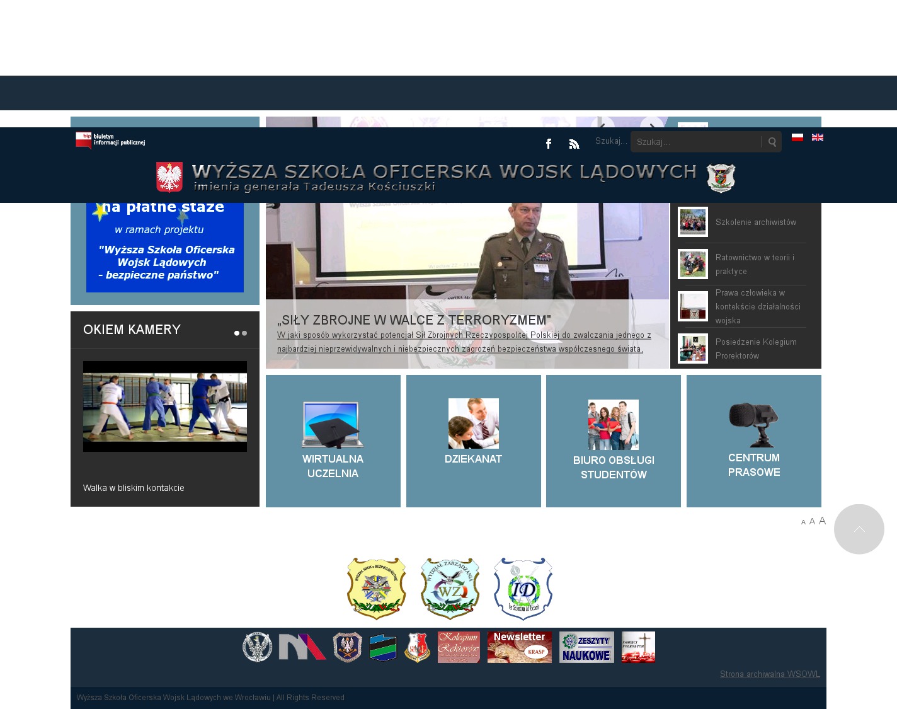
Task: Click the scroll-to-top round arrow button
Action: (x=859, y=529)
